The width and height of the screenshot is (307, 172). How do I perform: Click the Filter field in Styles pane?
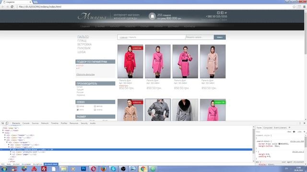click(x=270, y=132)
